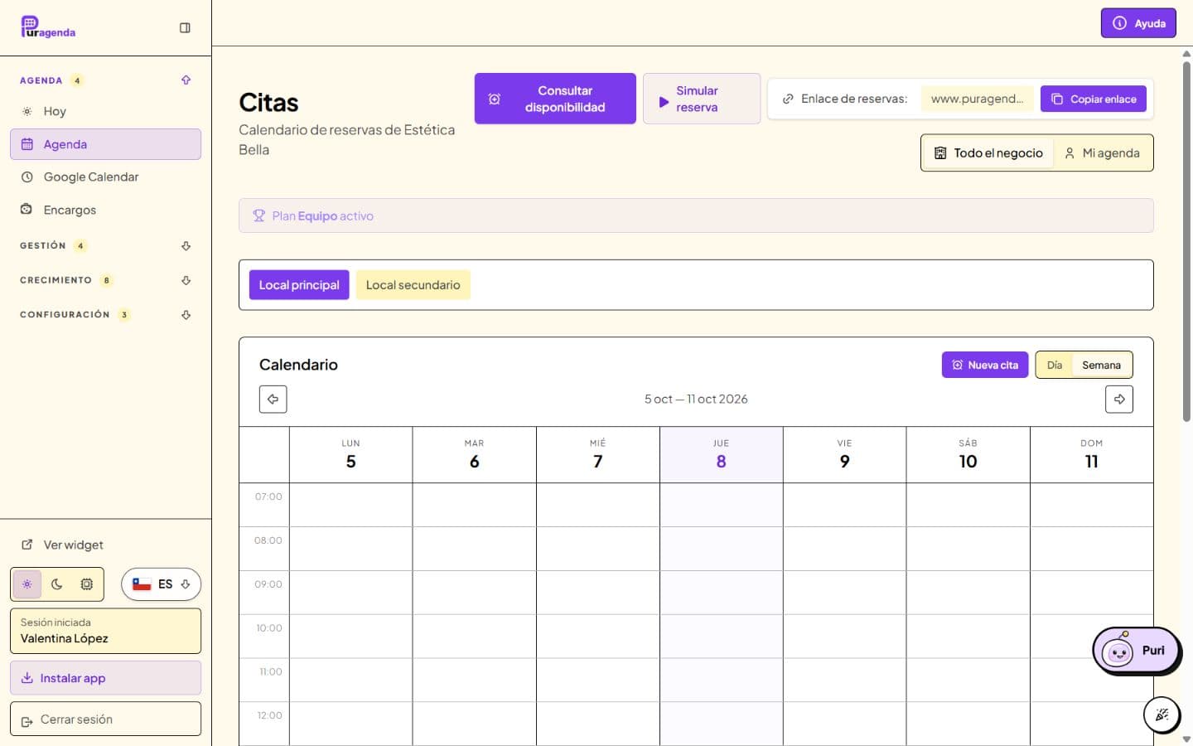Switch calendar view to Mi agenda

click(1103, 153)
